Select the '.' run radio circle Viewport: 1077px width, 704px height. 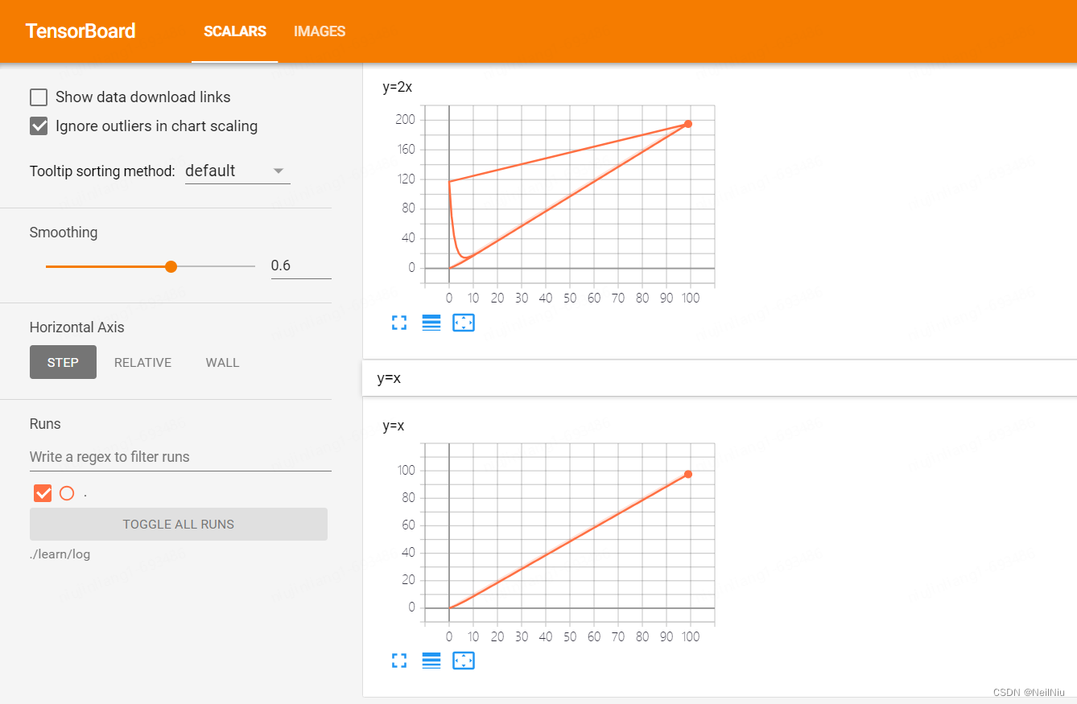pos(67,493)
